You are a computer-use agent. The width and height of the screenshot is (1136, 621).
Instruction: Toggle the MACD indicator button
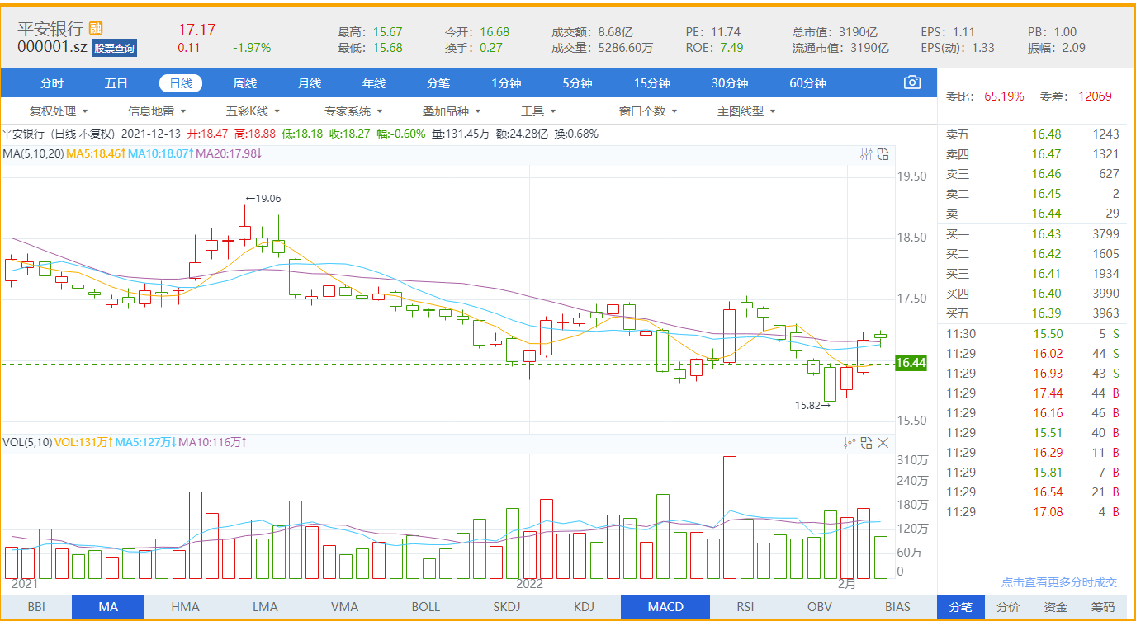(x=665, y=607)
